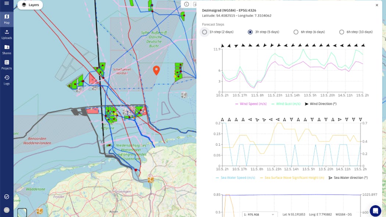View the Logs panel
The width and height of the screenshot is (386, 217).
pyautogui.click(x=6, y=80)
